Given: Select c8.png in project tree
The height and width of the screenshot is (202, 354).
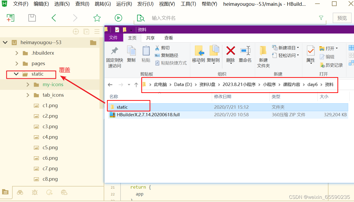Looking at the screenshot, I should (50, 179).
